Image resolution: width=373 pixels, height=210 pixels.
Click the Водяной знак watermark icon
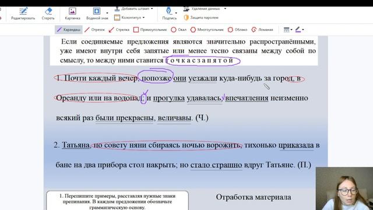coord(97,11)
